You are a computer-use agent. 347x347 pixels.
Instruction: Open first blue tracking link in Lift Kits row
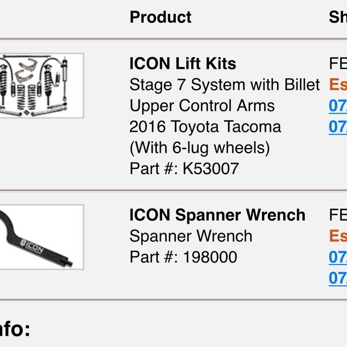(x=338, y=106)
